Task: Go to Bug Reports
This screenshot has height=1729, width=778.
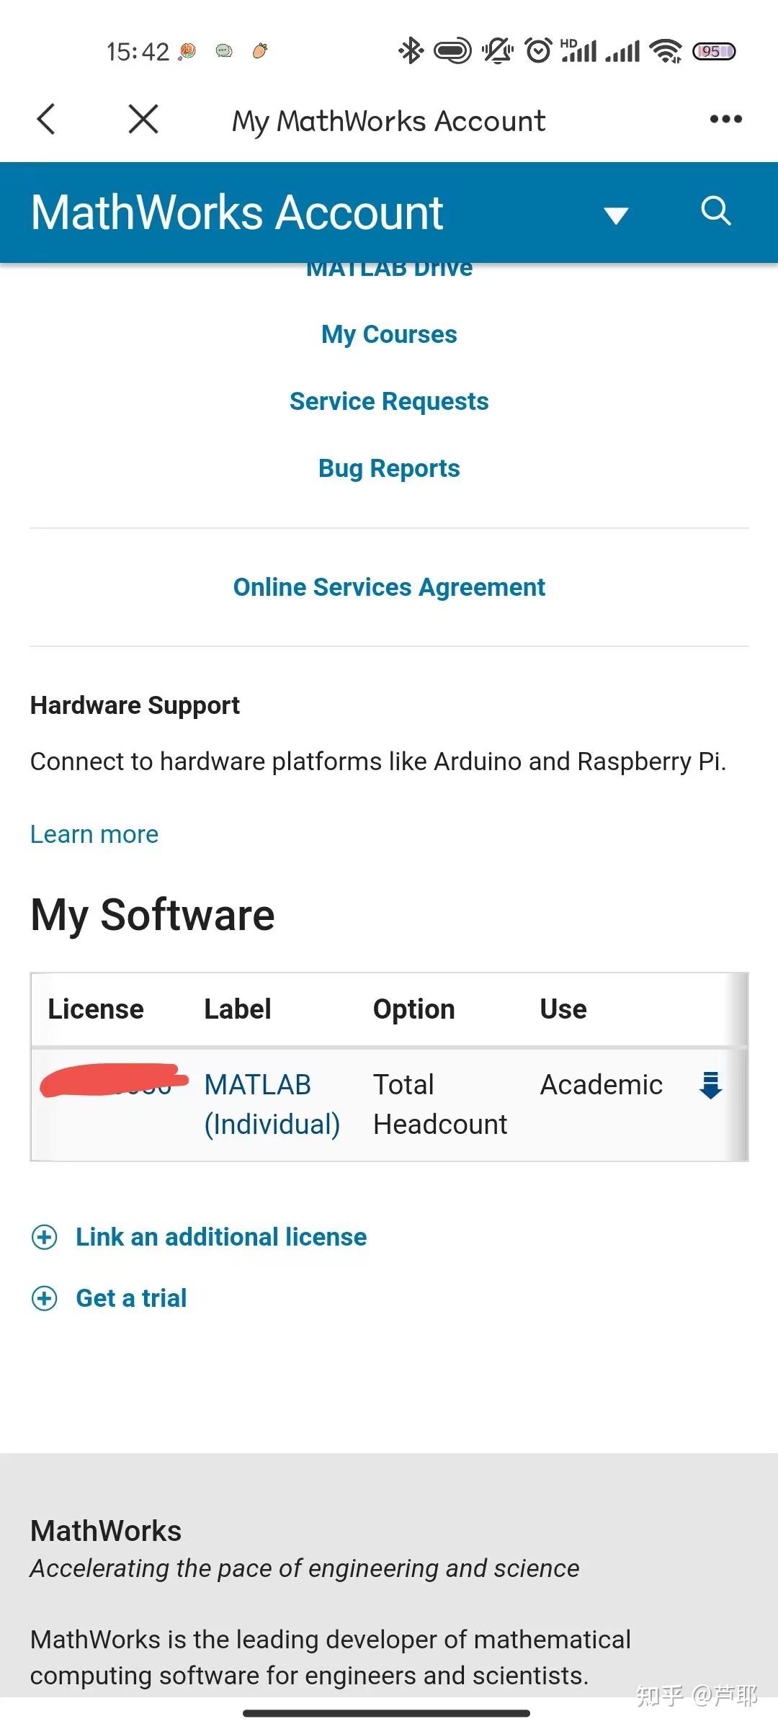Action: 389,468
